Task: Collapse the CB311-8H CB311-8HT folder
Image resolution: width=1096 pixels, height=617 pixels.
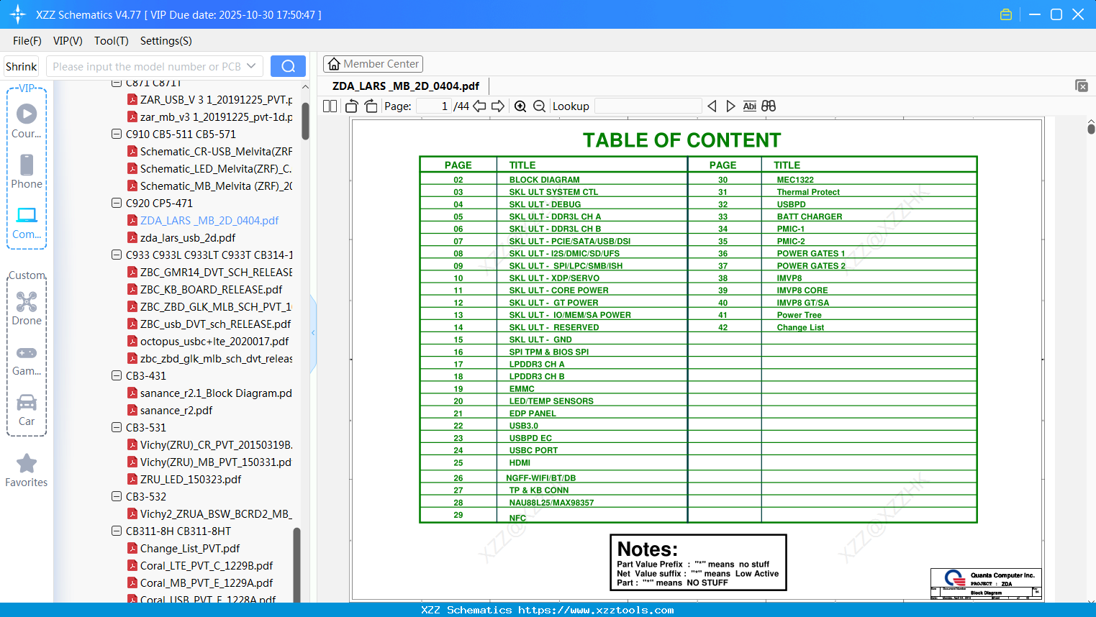Action: [117, 531]
